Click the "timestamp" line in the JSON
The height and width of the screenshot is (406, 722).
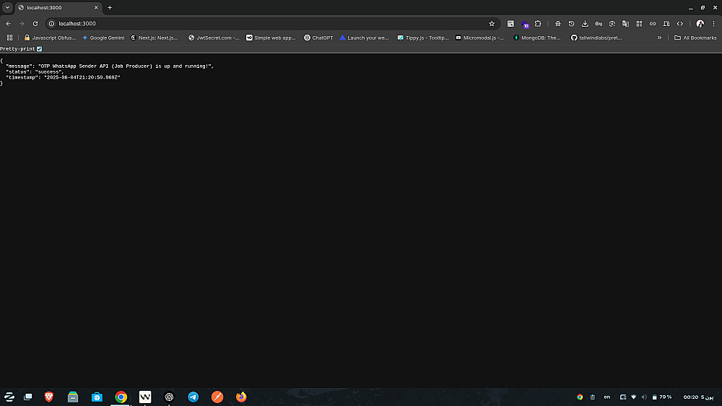click(x=63, y=77)
